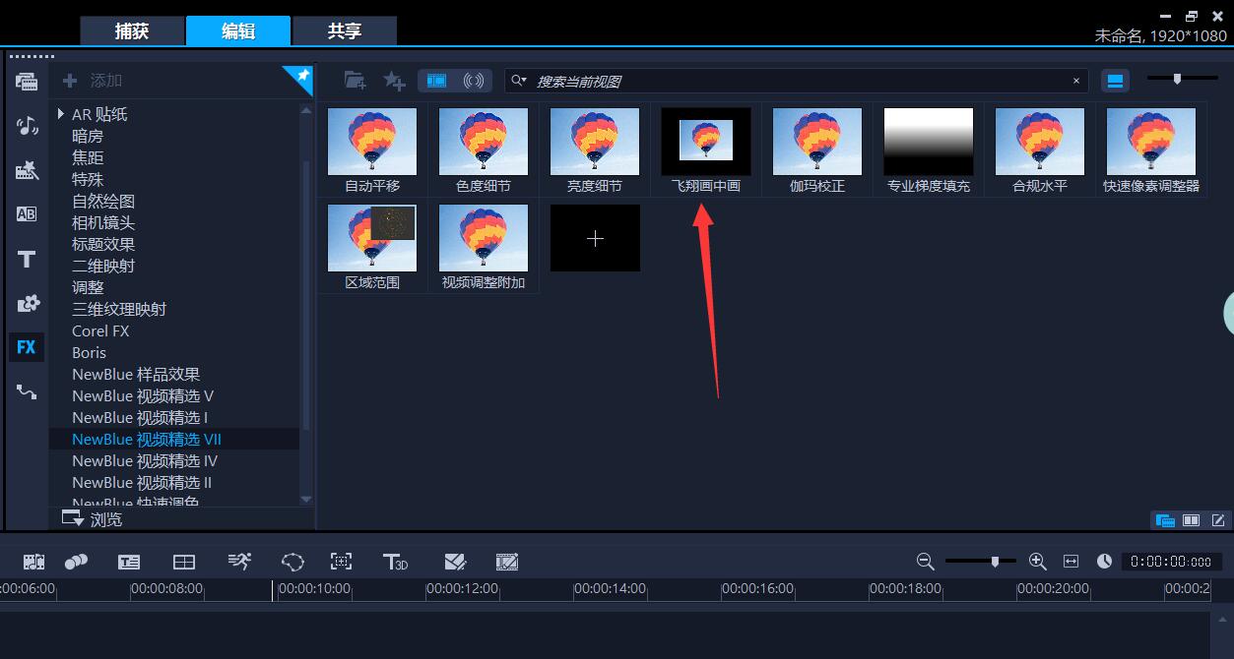This screenshot has width=1234, height=659.
Task: Toggle the pin on library panel
Action: click(299, 78)
